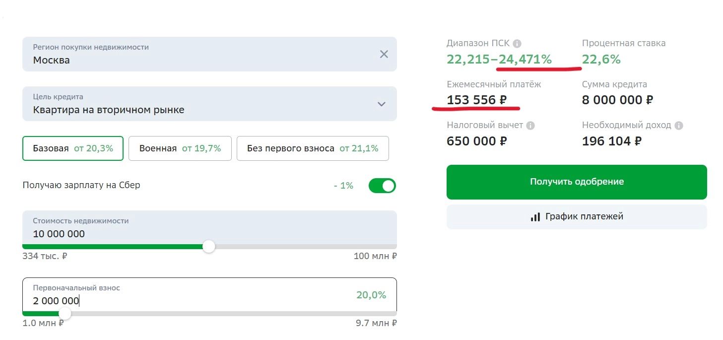Choose Без первого взноса от 21,1% option
723x340 pixels.
[312, 148]
